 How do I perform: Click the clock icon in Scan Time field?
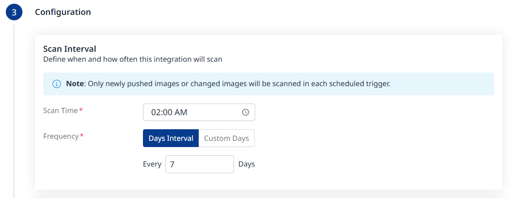pyautogui.click(x=246, y=112)
